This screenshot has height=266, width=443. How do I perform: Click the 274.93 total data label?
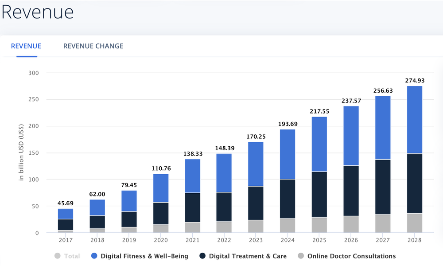click(x=414, y=81)
